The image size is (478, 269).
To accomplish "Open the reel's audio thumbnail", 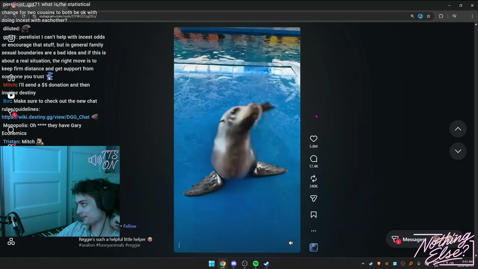I will tap(314, 247).
